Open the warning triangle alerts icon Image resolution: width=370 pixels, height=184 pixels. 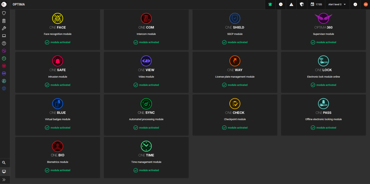tap(291, 5)
